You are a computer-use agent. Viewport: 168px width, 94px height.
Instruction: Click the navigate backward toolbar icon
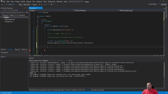pos(2,5)
